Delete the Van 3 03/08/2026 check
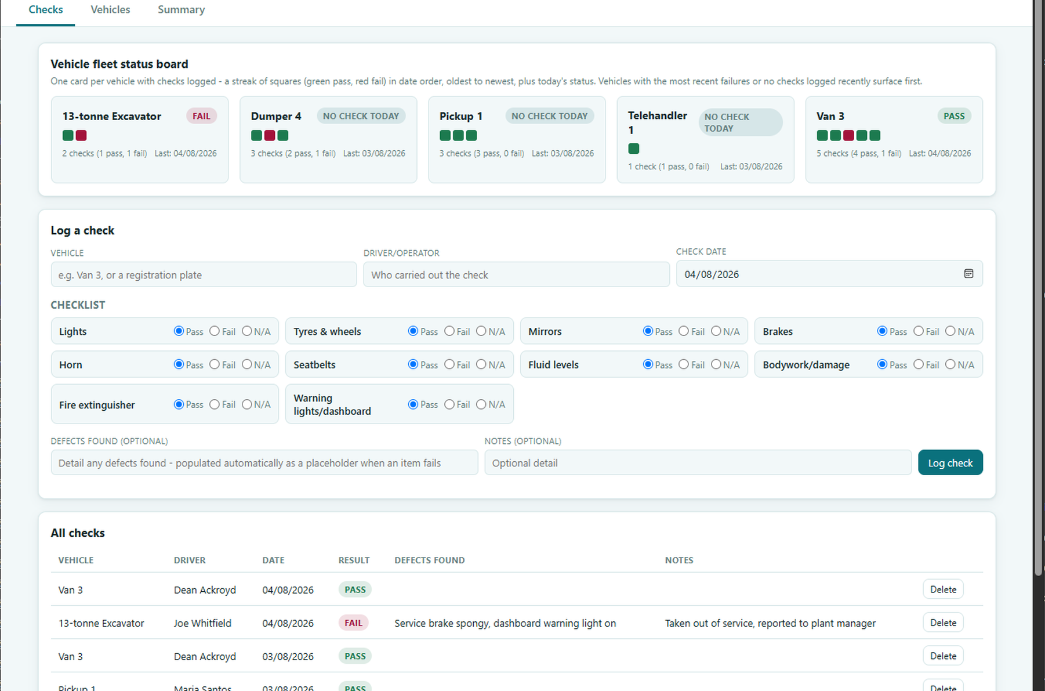The image size is (1045, 691). point(943,656)
